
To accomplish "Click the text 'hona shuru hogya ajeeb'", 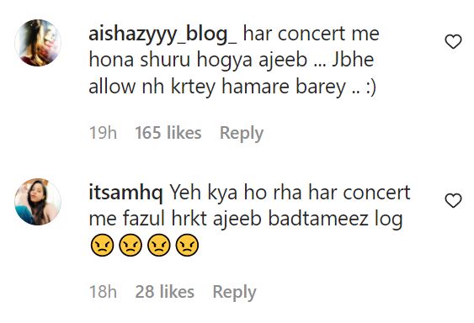I will (198, 61).
